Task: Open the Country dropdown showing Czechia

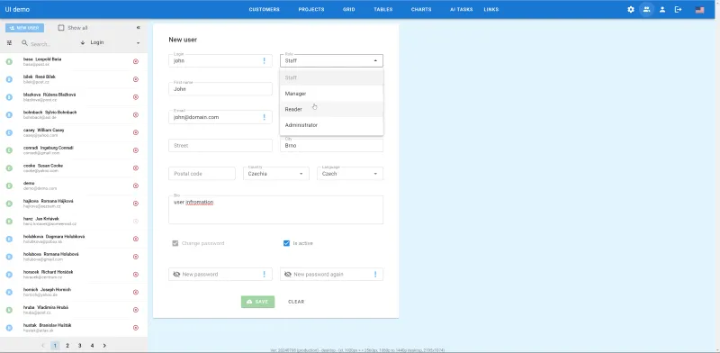Action: click(x=276, y=174)
